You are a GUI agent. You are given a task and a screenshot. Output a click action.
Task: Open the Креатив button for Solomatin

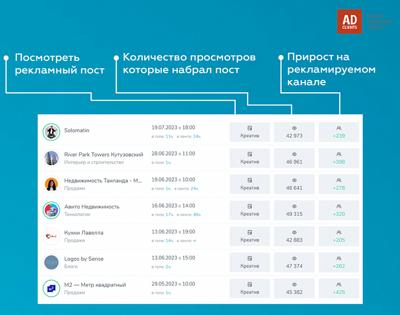tap(249, 132)
